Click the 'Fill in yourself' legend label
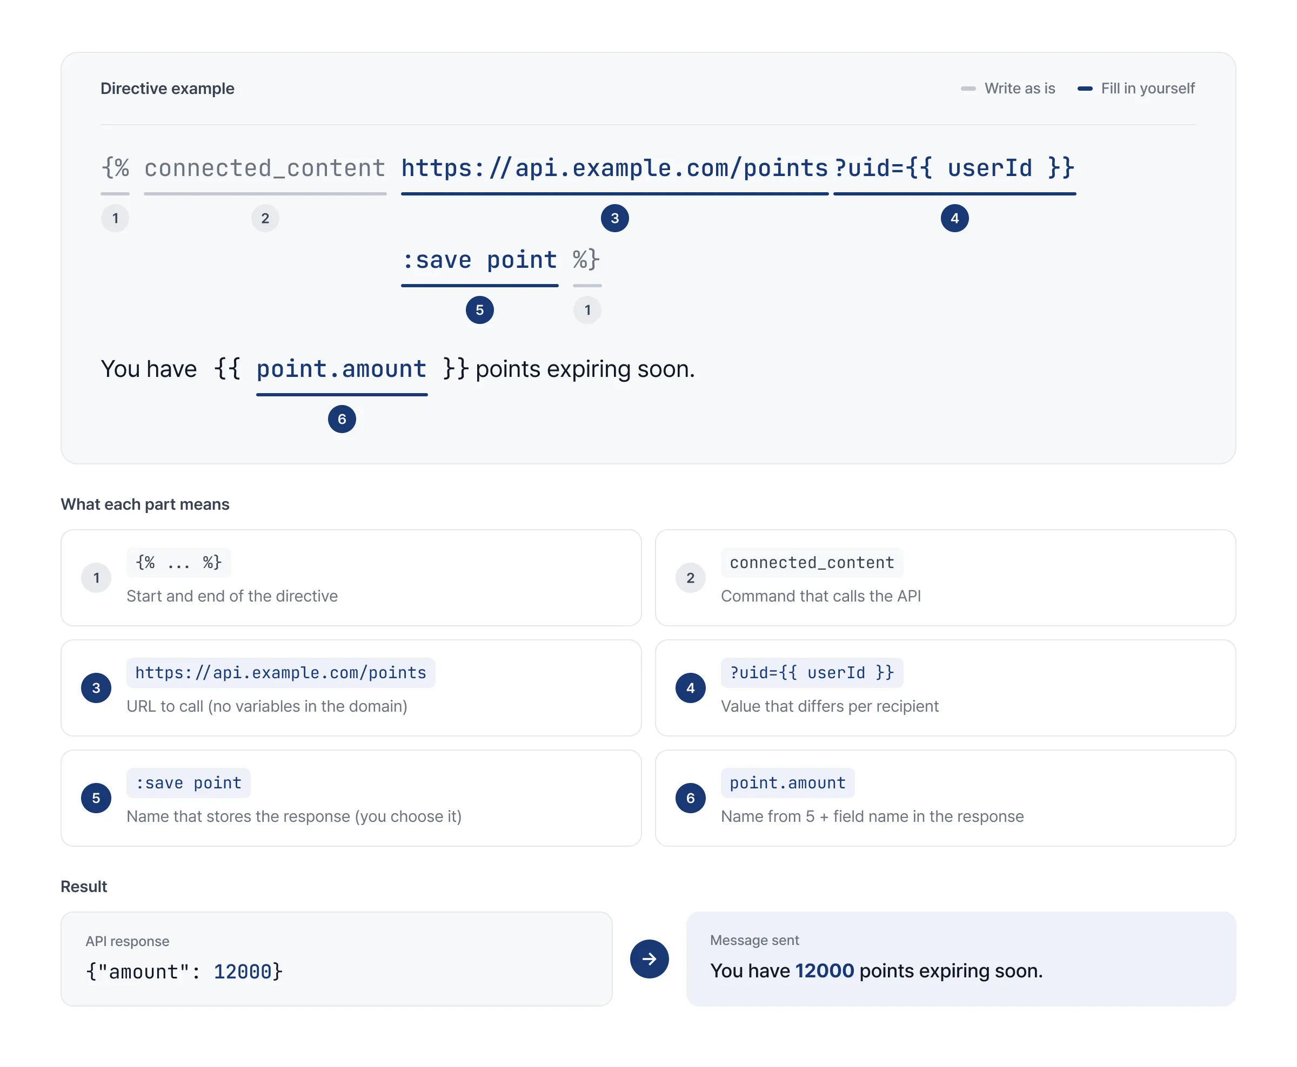This screenshot has height=1067, width=1297. [1147, 89]
